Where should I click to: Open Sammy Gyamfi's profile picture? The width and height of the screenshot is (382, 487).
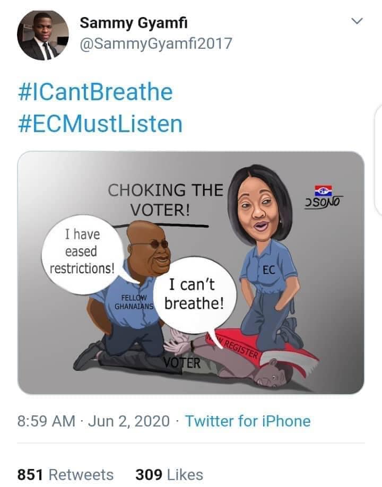(43, 35)
